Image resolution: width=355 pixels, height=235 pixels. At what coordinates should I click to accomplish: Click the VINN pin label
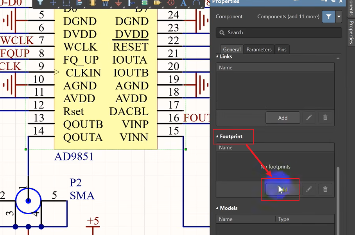coord(134,137)
